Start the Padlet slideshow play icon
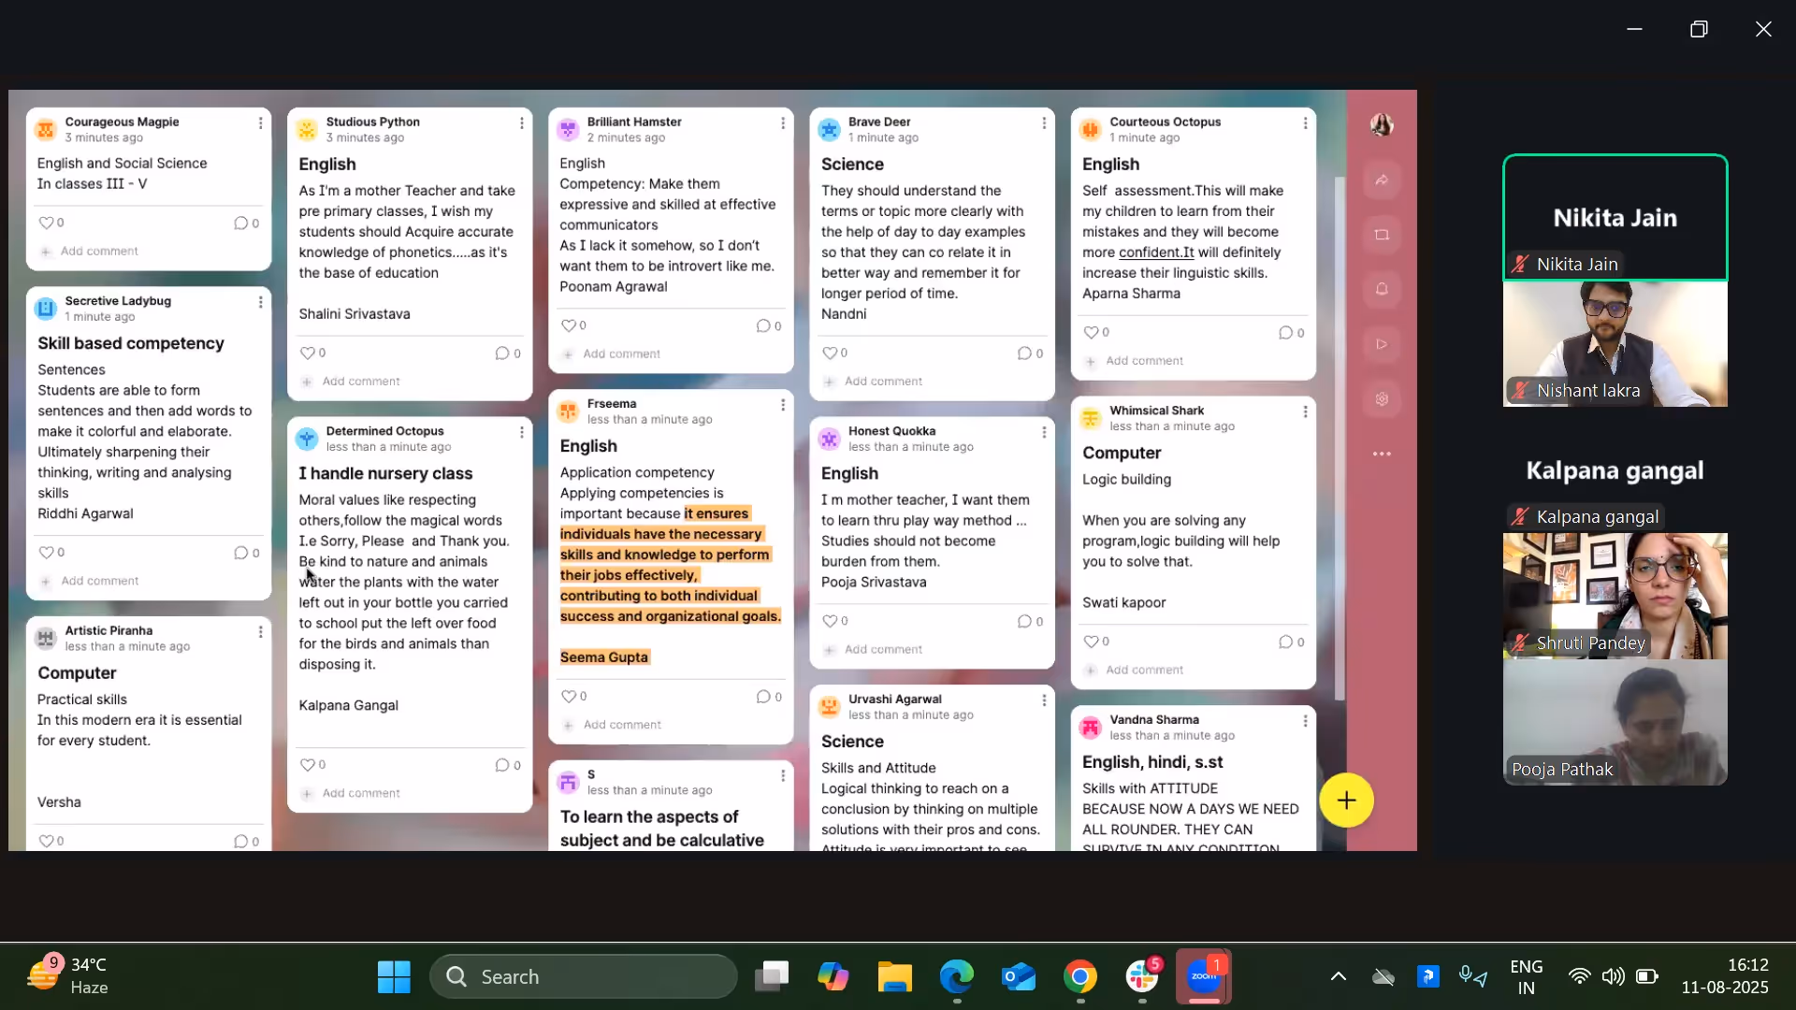The width and height of the screenshot is (1796, 1010). (x=1382, y=344)
